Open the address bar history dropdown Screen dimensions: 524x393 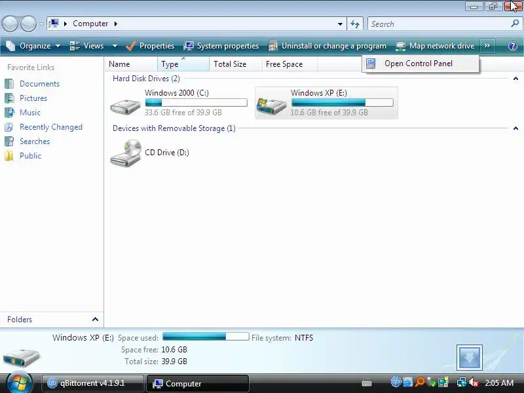(340, 24)
